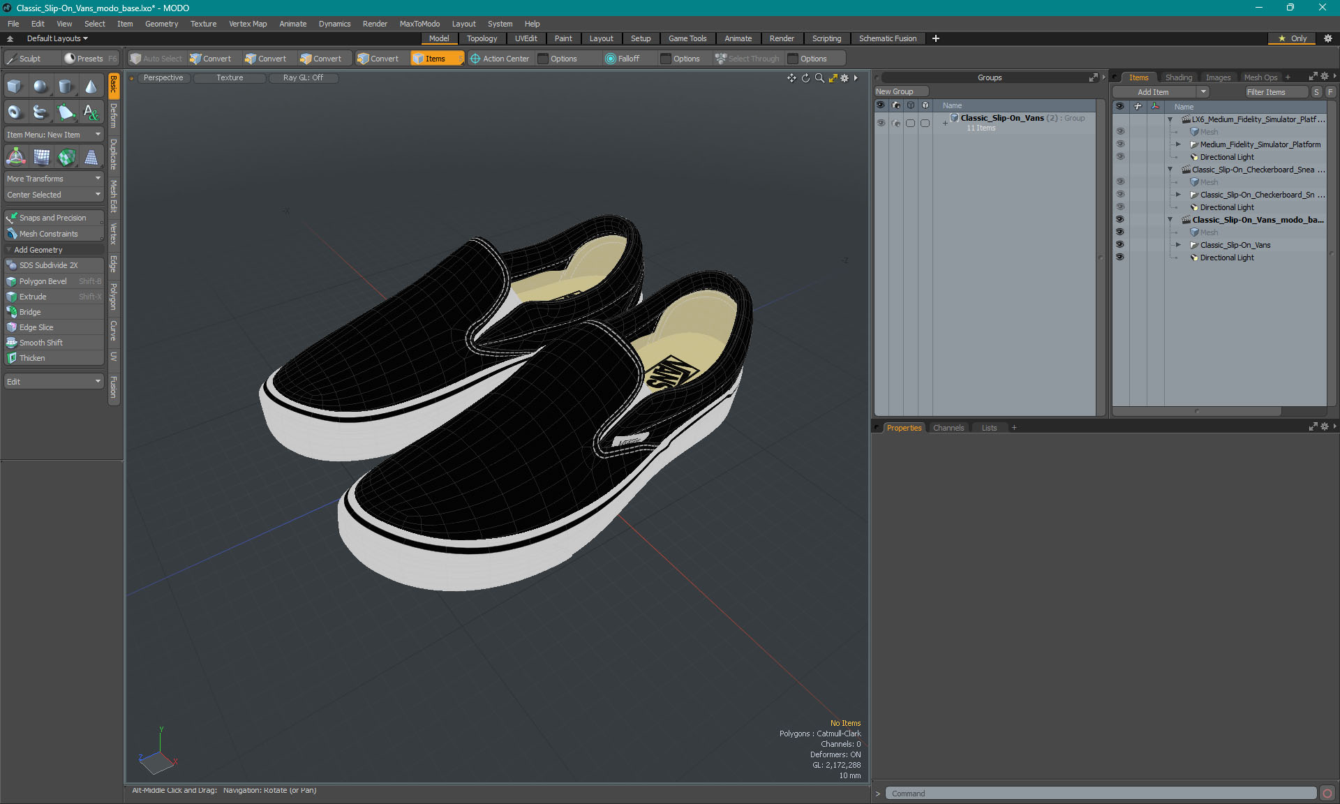The width and height of the screenshot is (1340, 804).
Task: Open Center Selected dropdown
Action: tap(54, 195)
